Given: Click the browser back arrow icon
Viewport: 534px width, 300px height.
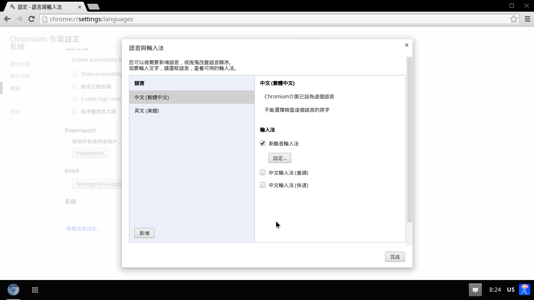Looking at the screenshot, I should [x=7, y=19].
